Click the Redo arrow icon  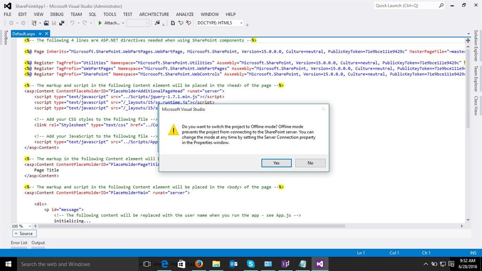85,23
